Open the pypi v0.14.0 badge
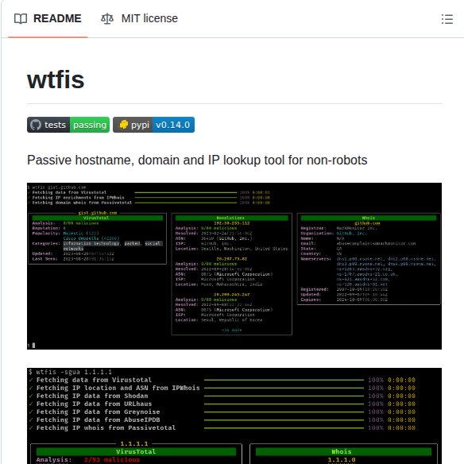The height and width of the screenshot is (464, 464). point(153,125)
